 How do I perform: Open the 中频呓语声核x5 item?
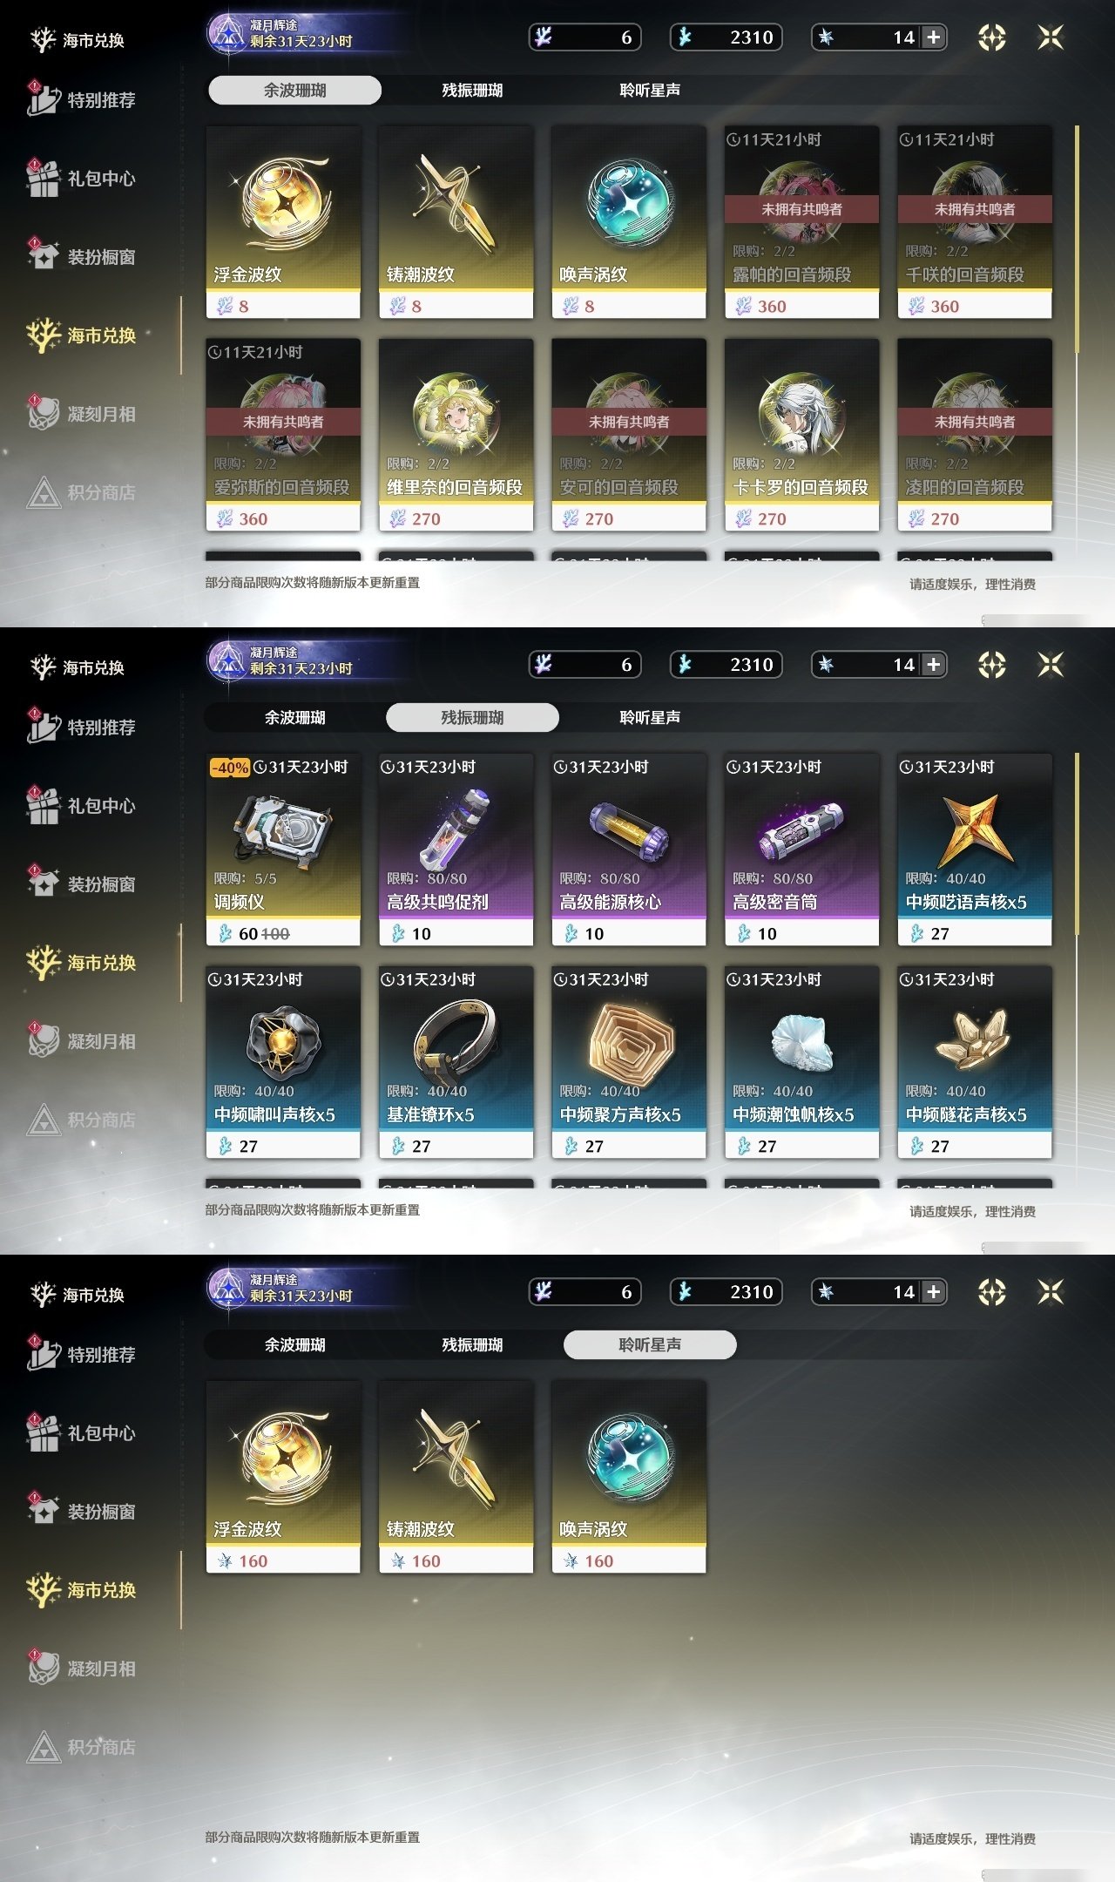coord(975,850)
